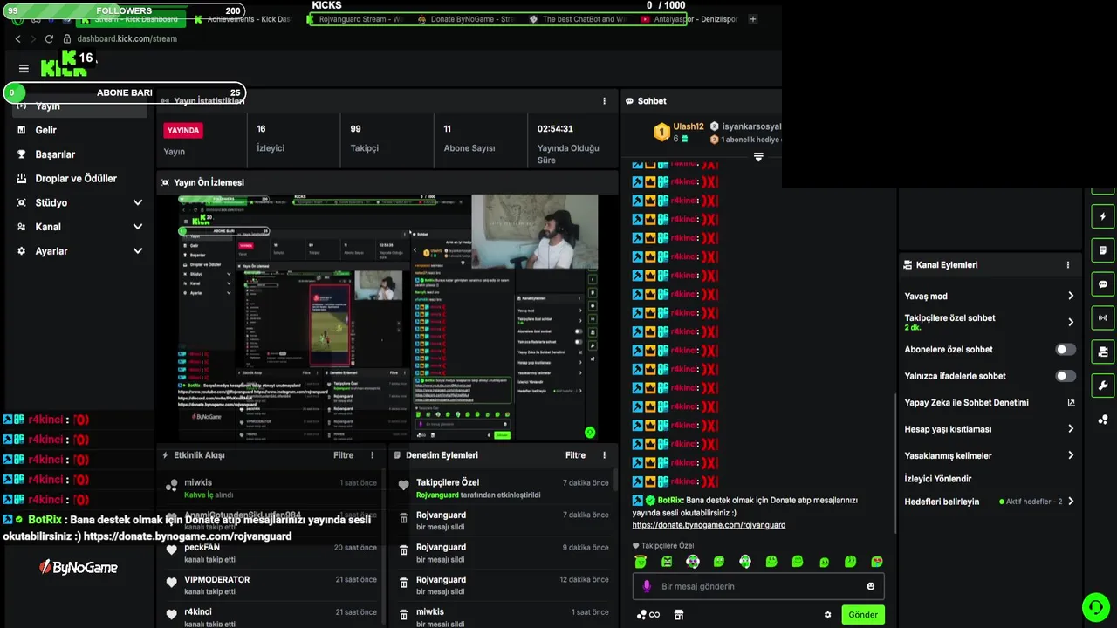Open Filtre in Denetim Eylemleri panel

tap(575, 455)
